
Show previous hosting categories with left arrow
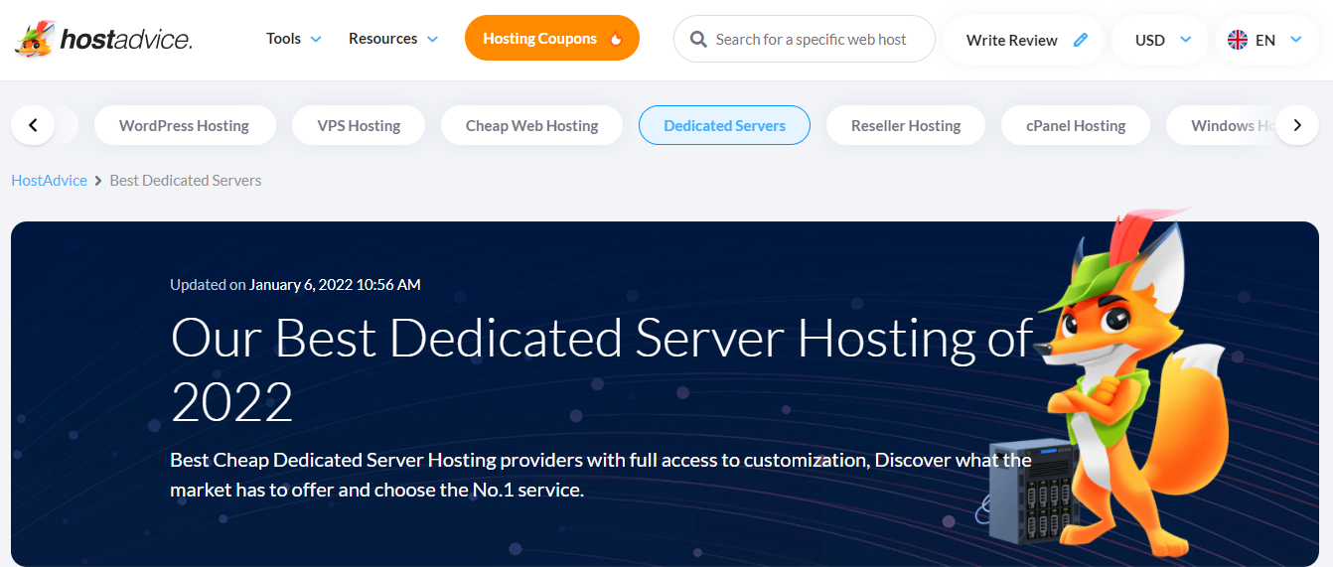(34, 125)
